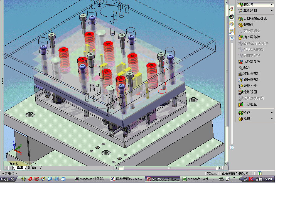The height and width of the screenshot is (213, 285).
Task: Switch to Windows 任务管理器 taskbar button
Action: (91, 179)
